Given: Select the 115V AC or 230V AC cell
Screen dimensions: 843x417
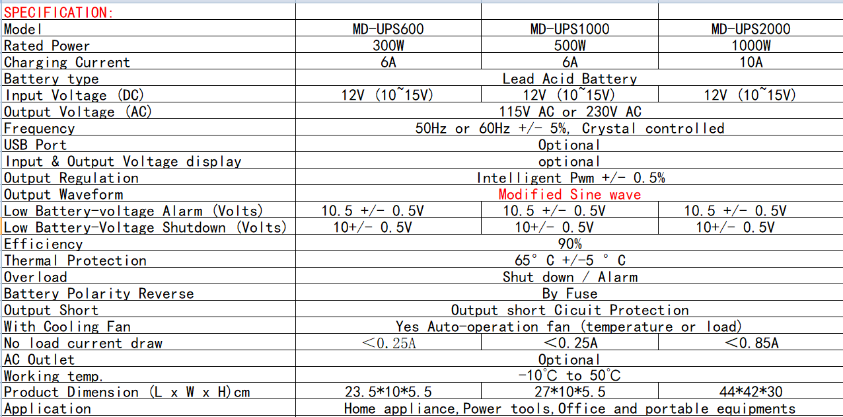Looking at the screenshot, I should click(x=569, y=112).
